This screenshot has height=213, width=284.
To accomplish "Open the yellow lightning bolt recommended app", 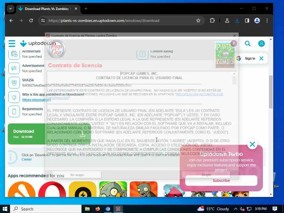I will (x=83, y=189).
